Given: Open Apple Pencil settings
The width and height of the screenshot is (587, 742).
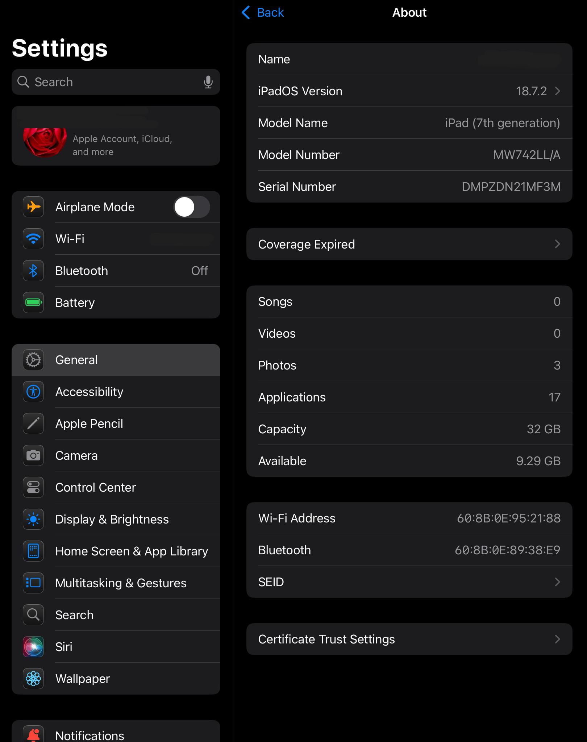Looking at the screenshot, I should pyautogui.click(x=116, y=424).
